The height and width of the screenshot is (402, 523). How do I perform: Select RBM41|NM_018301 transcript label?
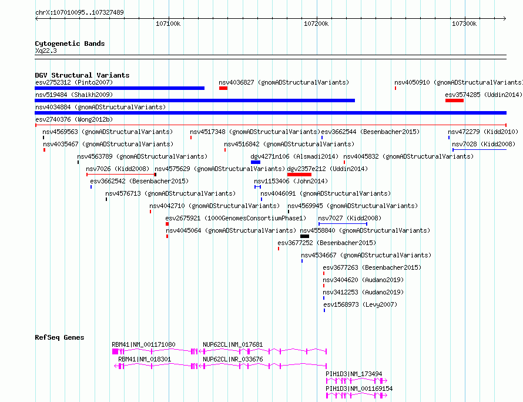pyautogui.click(x=145, y=359)
